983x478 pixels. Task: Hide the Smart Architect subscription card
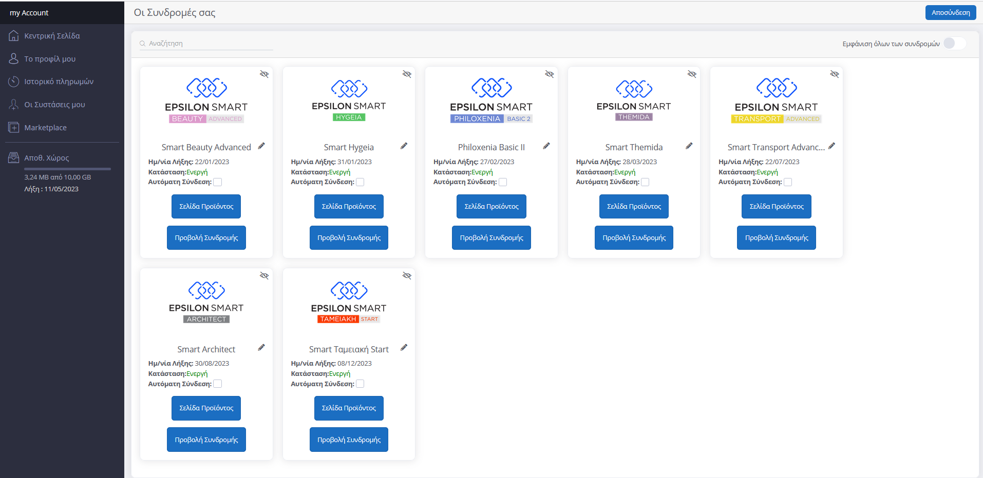[x=264, y=276]
